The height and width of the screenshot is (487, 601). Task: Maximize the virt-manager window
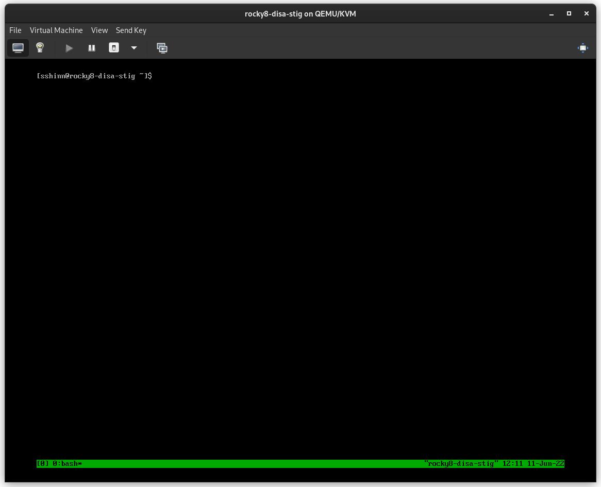[569, 13]
